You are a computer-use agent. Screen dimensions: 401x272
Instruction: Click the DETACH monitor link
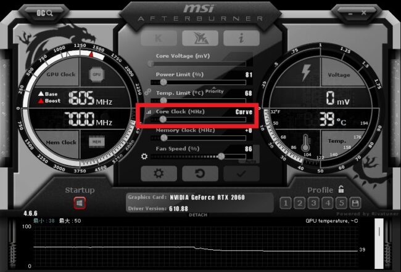tap(198, 215)
